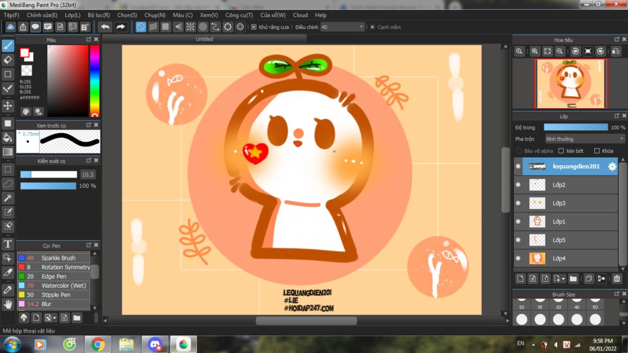
Task: Select the Stipple Pen brush
Action: pyautogui.click(x=54, y=295)
